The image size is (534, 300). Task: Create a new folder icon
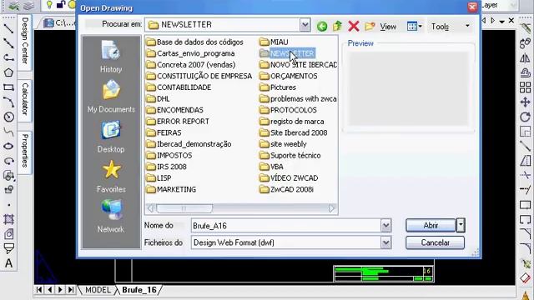(x=370, y=26)
